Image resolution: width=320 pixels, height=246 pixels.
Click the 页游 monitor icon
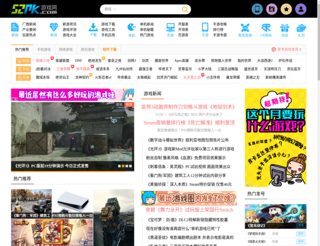(x=170, y=27)
